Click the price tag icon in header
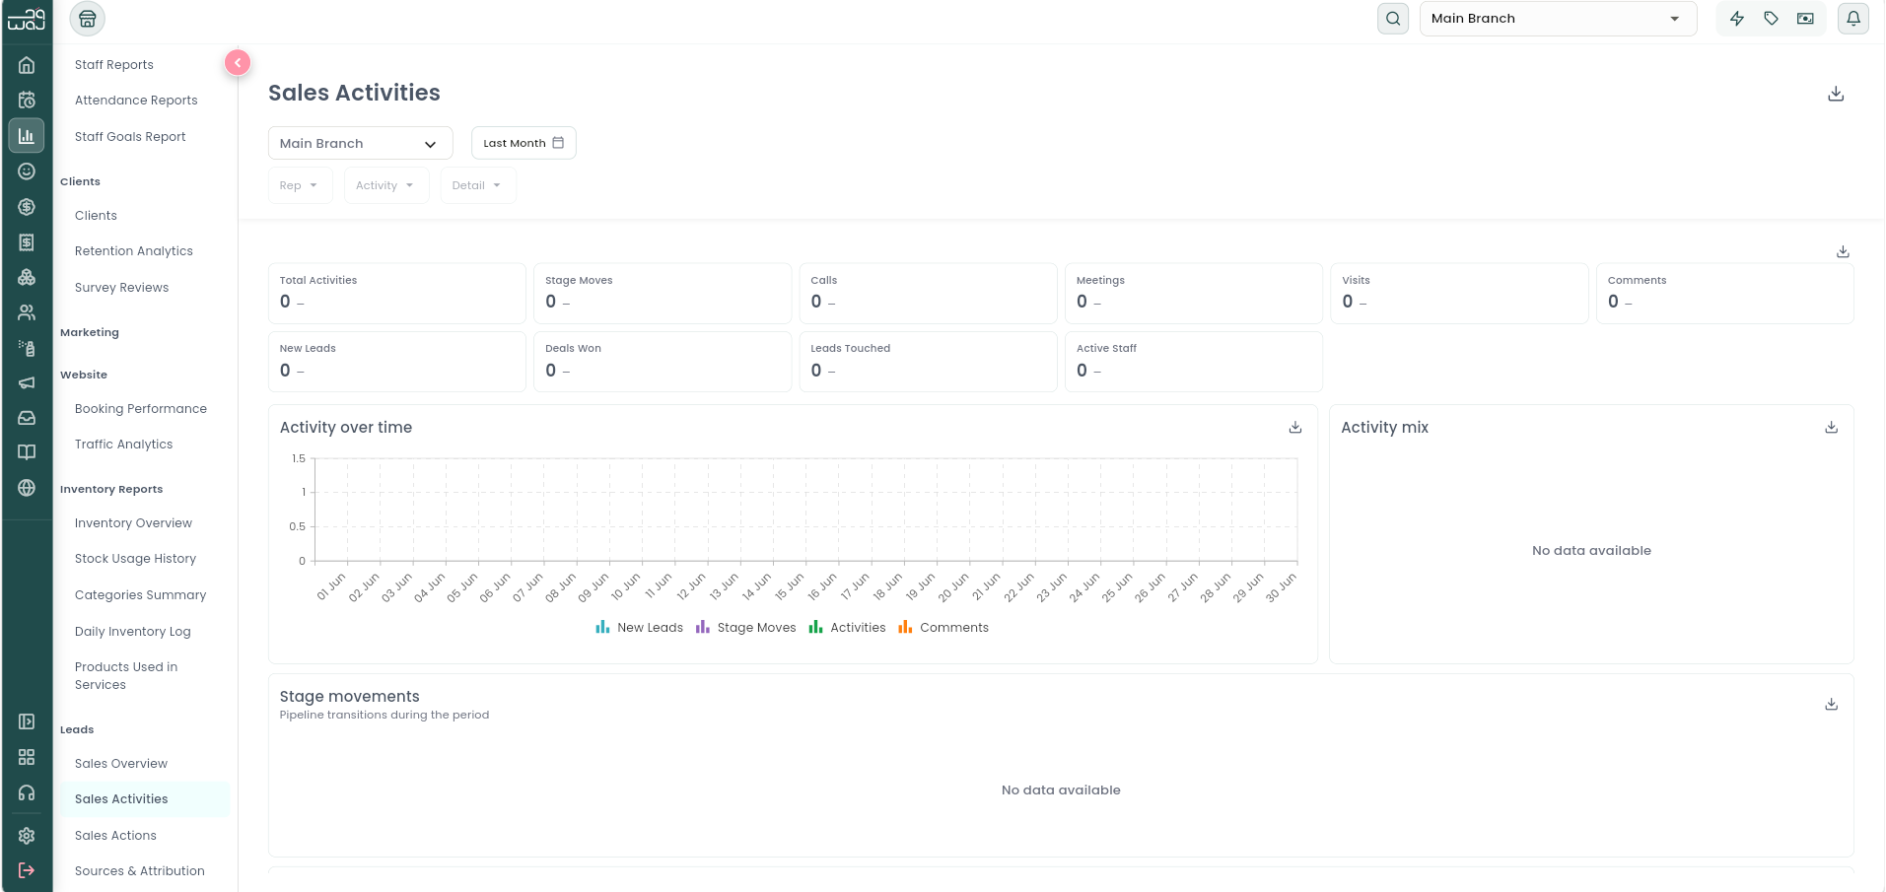Viewport: 1886px width, 892px height. [x=1771, y=19]
